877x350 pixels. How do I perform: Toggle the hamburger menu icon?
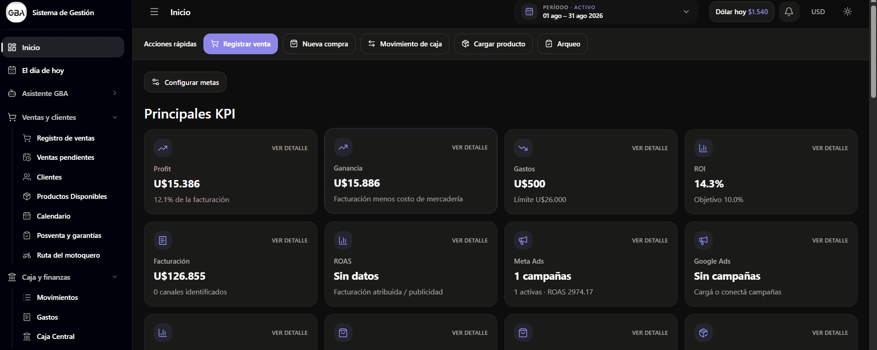tap(154, 12)
